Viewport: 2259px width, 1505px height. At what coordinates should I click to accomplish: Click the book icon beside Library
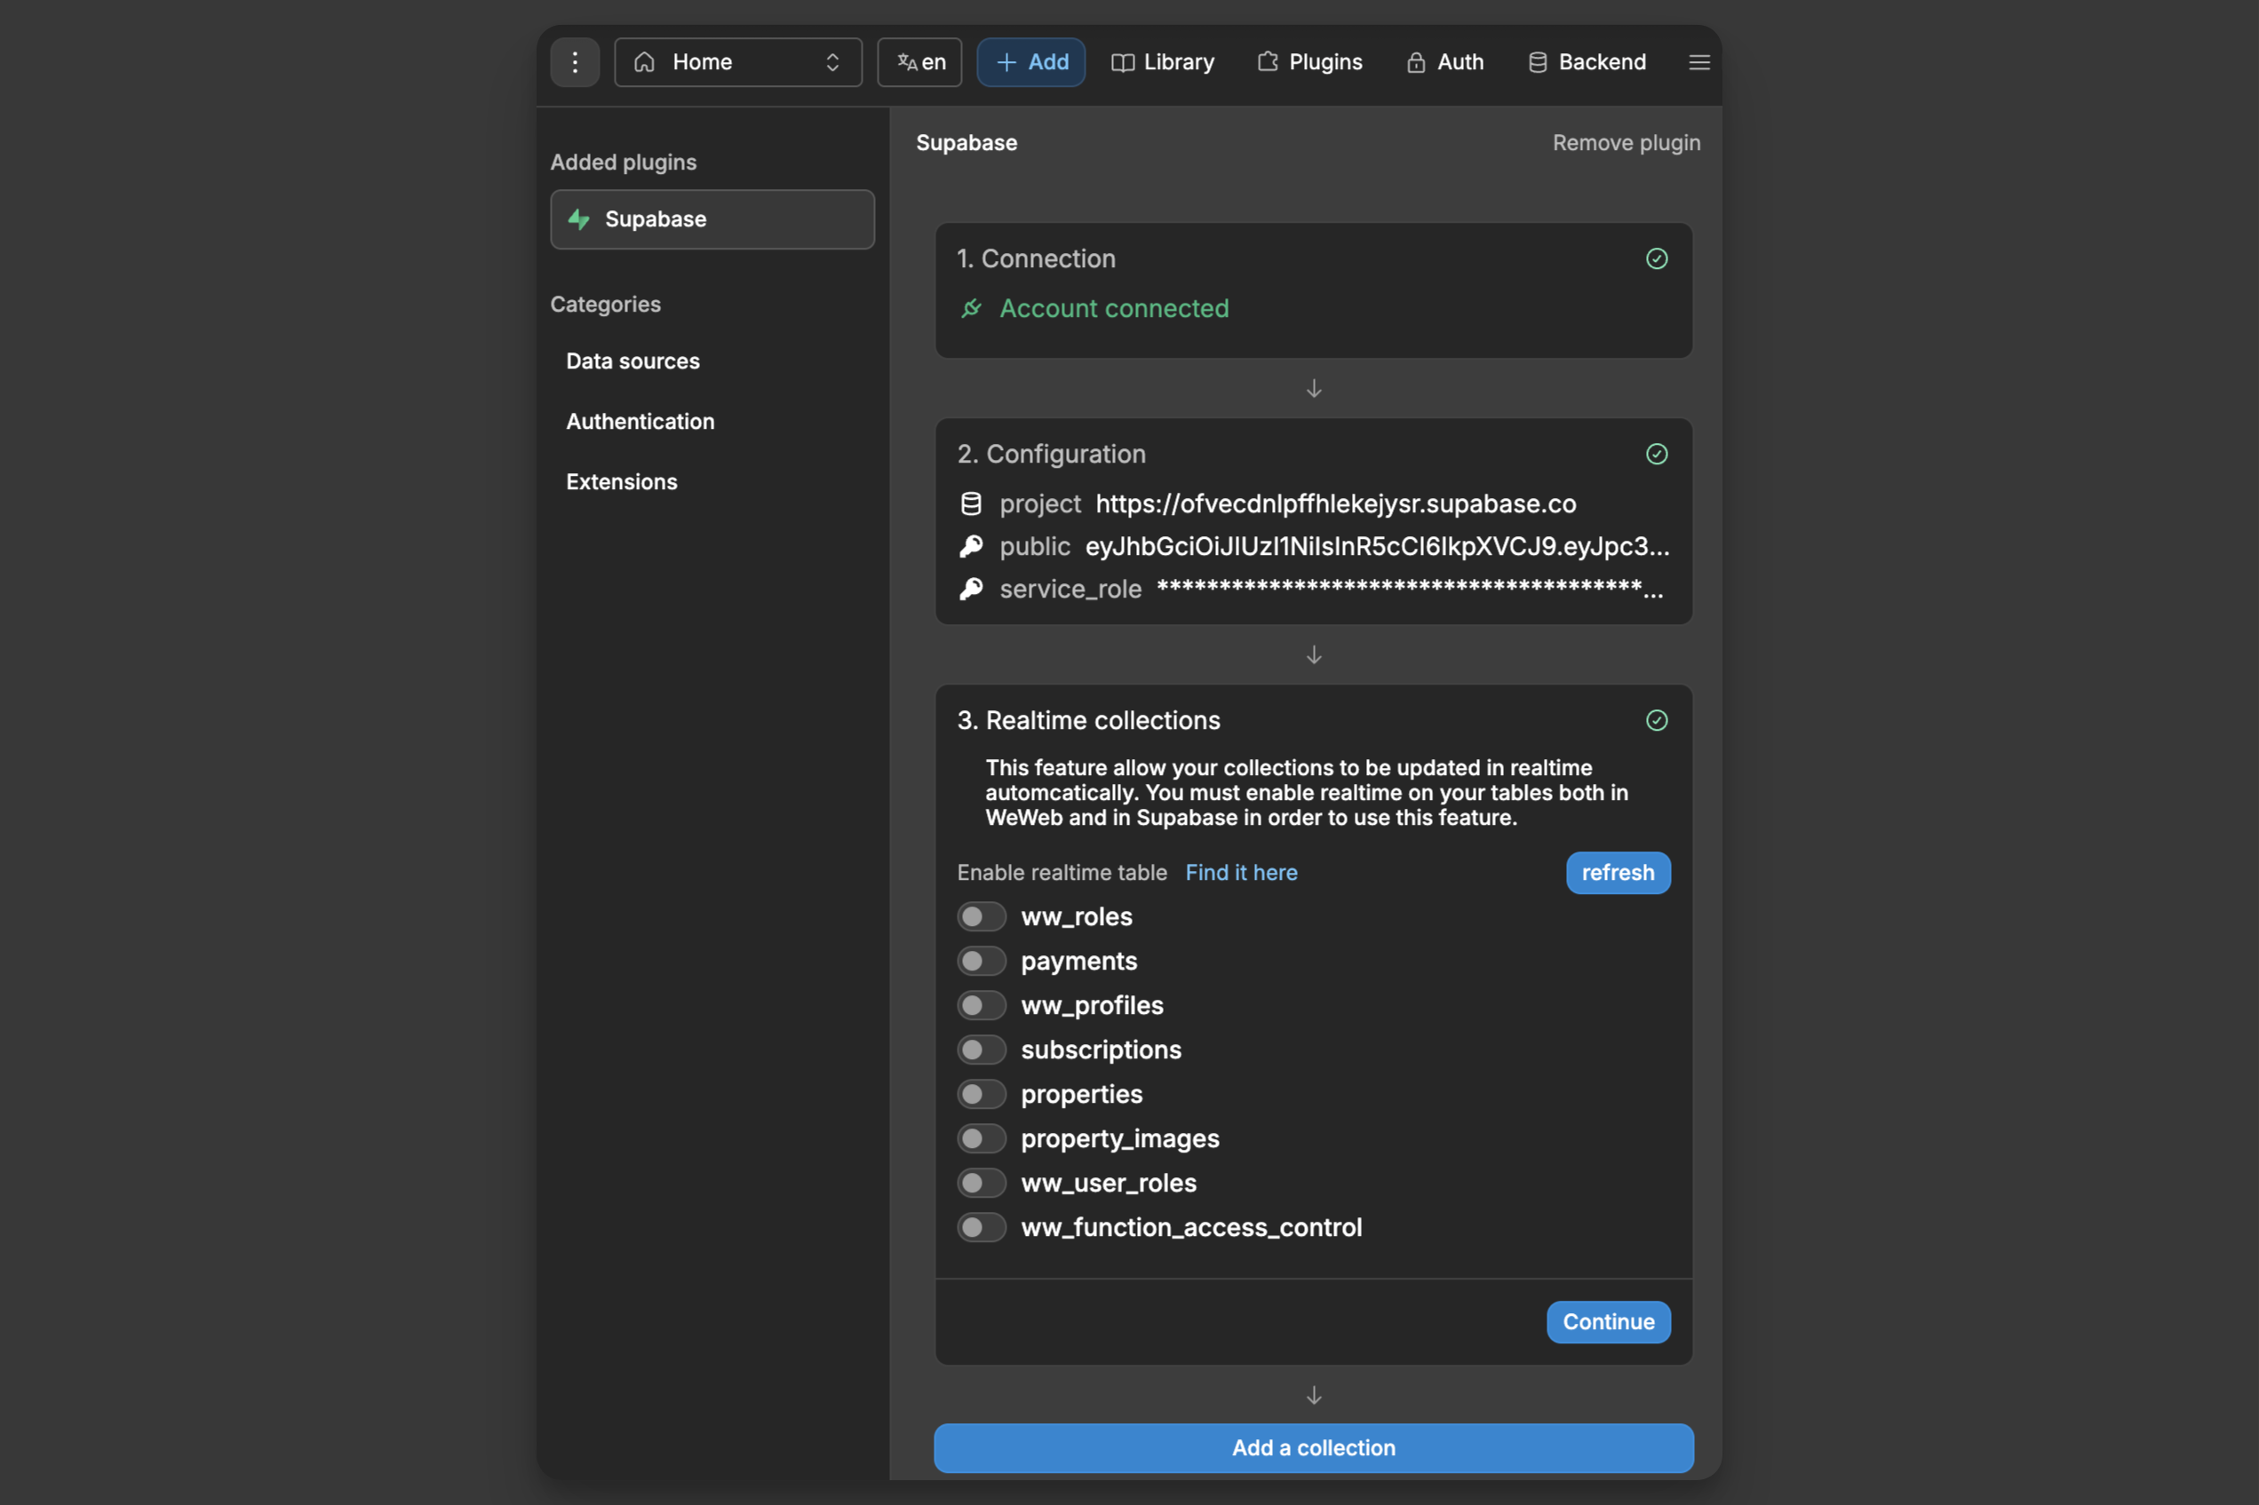click(x=1122, y=62)
